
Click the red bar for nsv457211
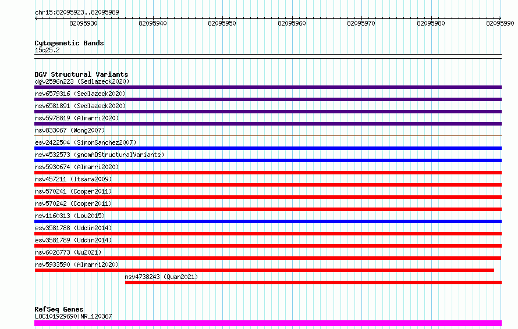coord(268,185)
